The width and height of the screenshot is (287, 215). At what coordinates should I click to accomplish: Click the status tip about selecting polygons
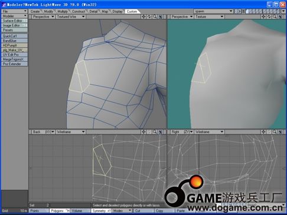[x=126, y=205]
